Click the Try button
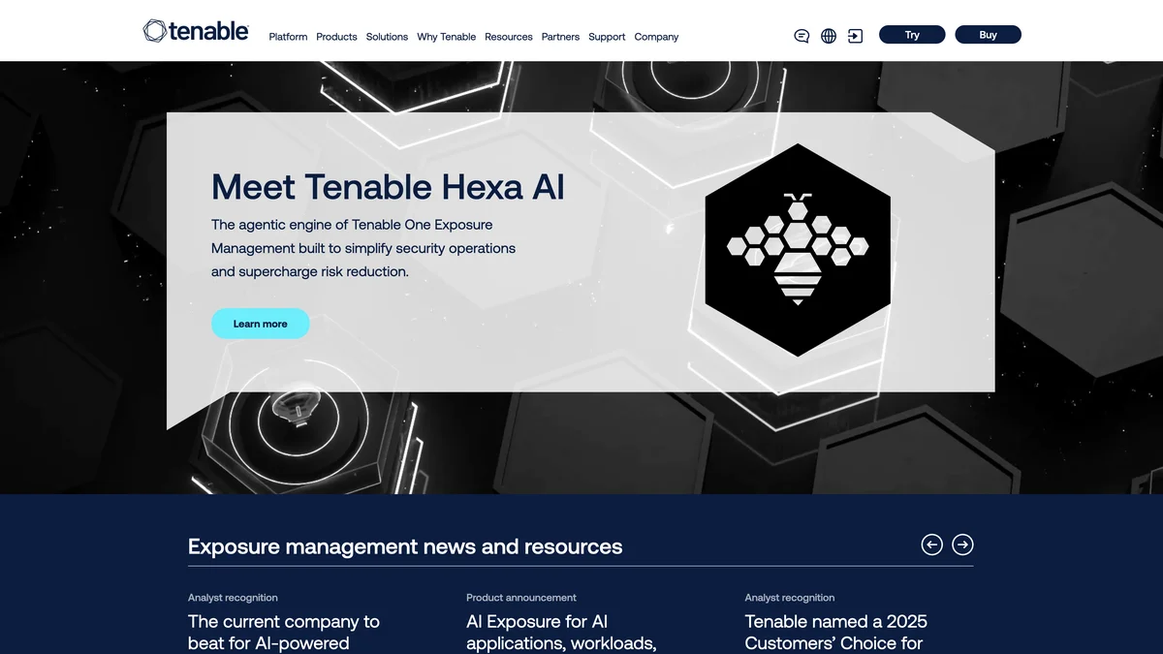Image resolution: width=1163 pixels, height=654 pixels. click(x=912, y=35)
